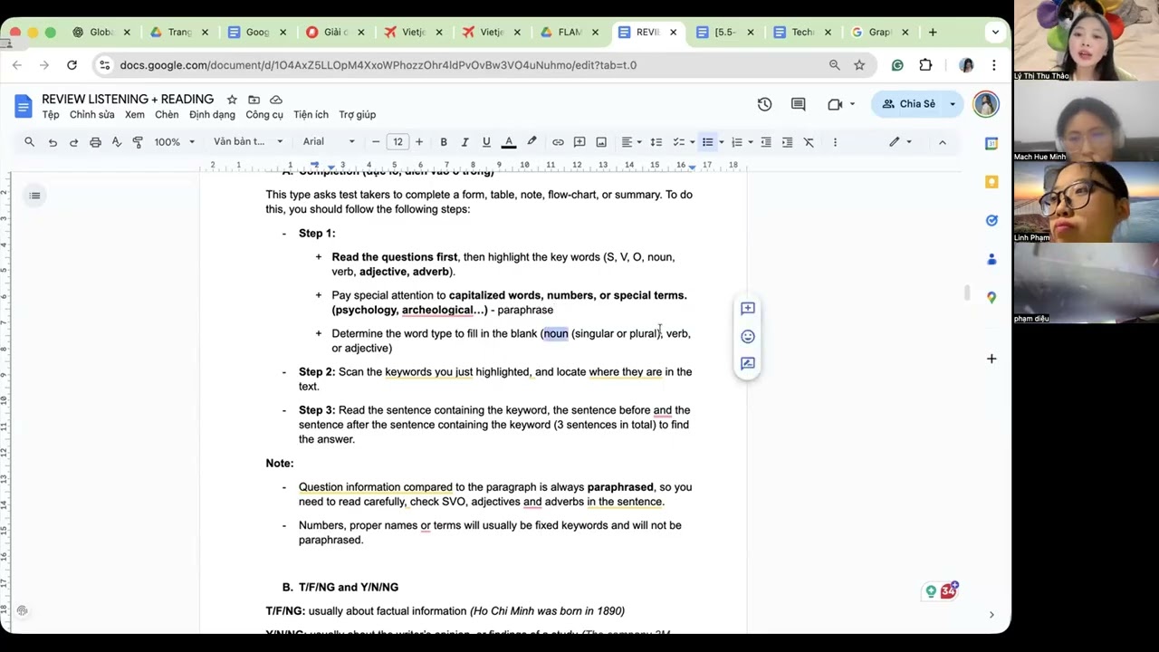This screenshot has height=652, width=1159.
Task: Open a new browser tab
Action: click(x=933, y=32)
